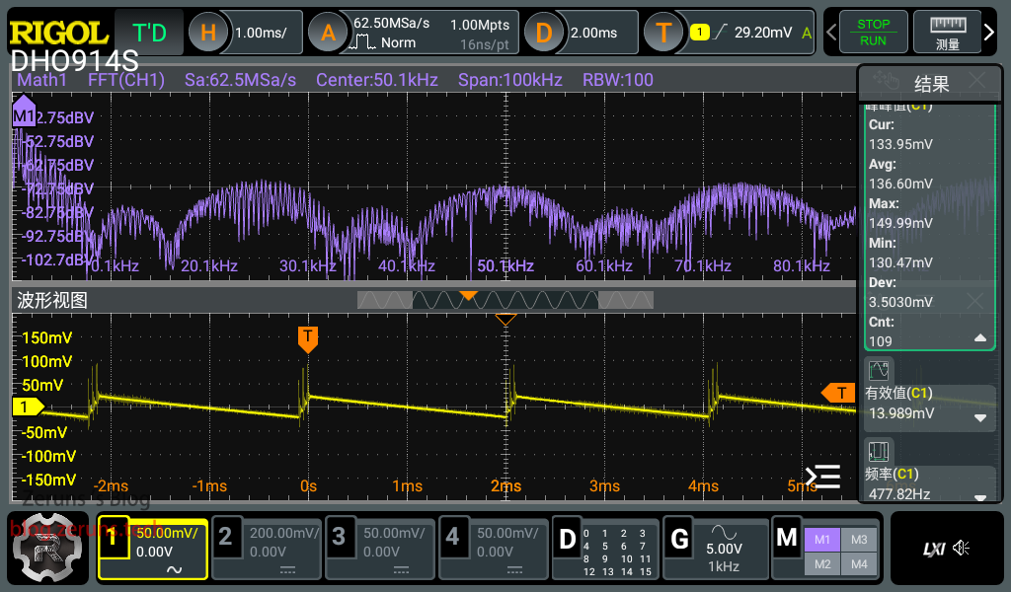Viewport: 1011px width, 592px height.
Task: Enable channel 2
Action: pos(226,538)
